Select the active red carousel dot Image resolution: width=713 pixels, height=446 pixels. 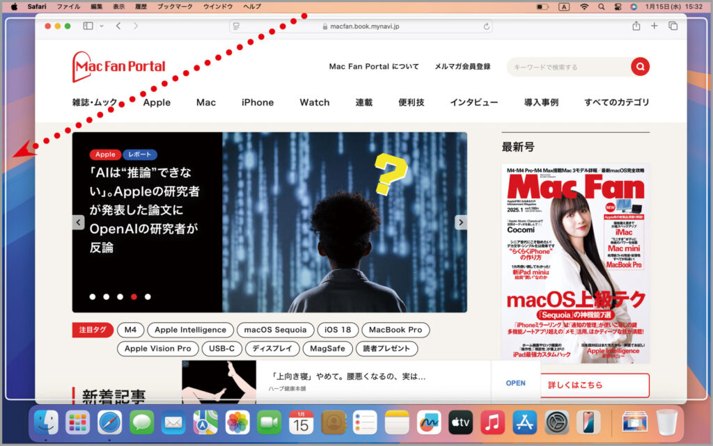point(134,296)
